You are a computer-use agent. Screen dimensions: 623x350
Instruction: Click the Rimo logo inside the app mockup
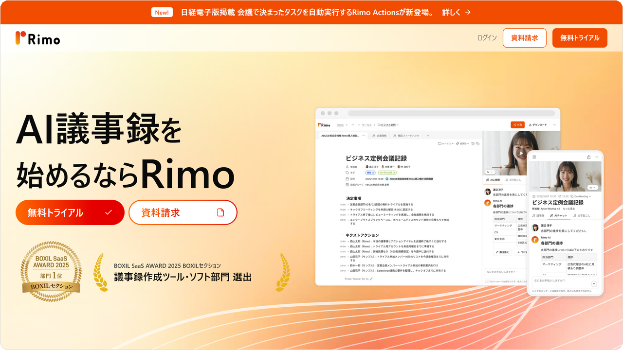click(x=324, y=125)
